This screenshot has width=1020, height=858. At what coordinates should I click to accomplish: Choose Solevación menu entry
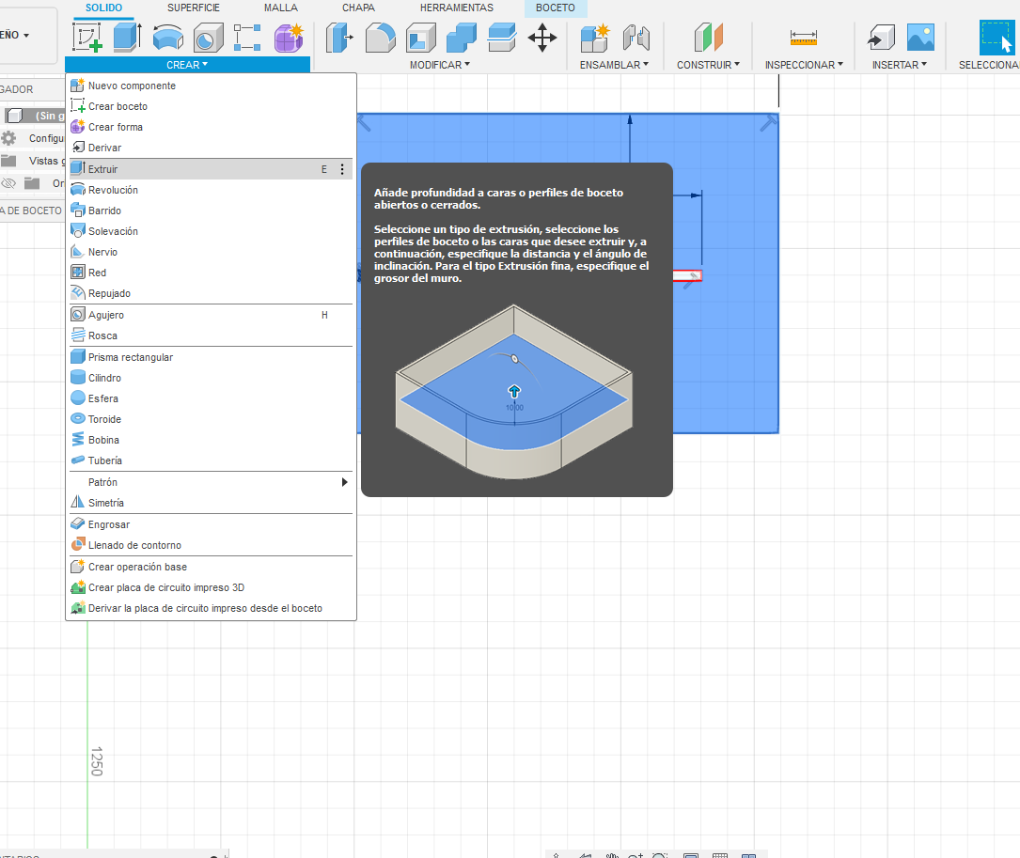(x=211, y=231)
